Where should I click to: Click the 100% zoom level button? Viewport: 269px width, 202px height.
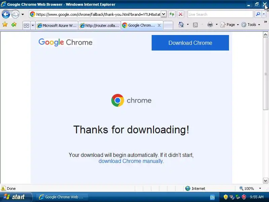coord(247,189)
